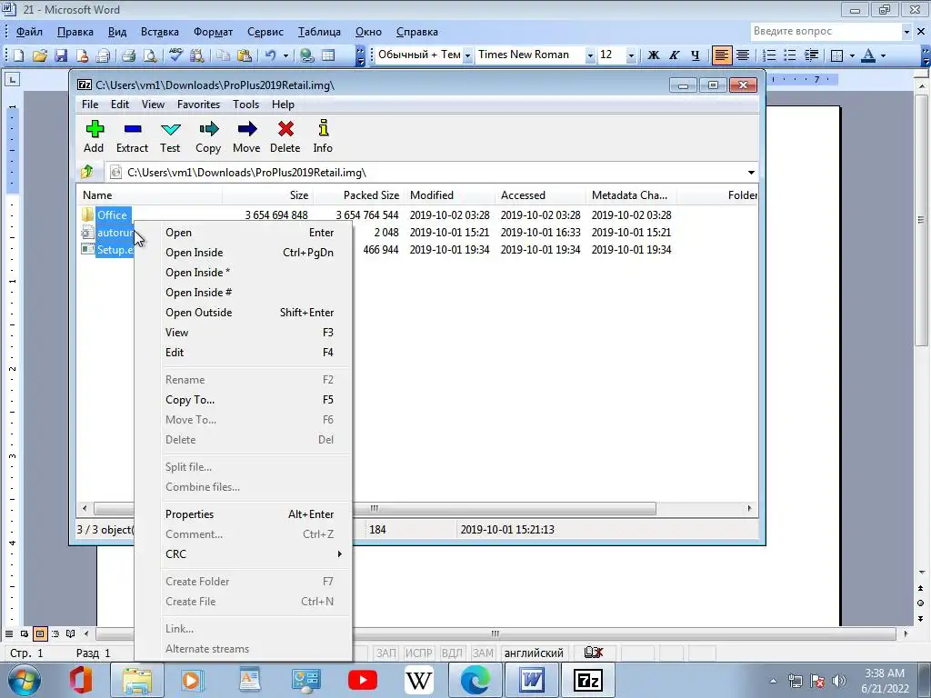Open YouTube from the taskbar

coord(363,680)
